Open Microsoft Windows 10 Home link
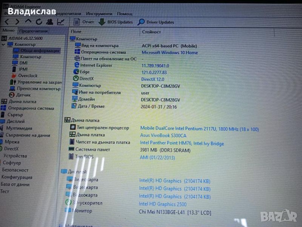 point(169,53)
